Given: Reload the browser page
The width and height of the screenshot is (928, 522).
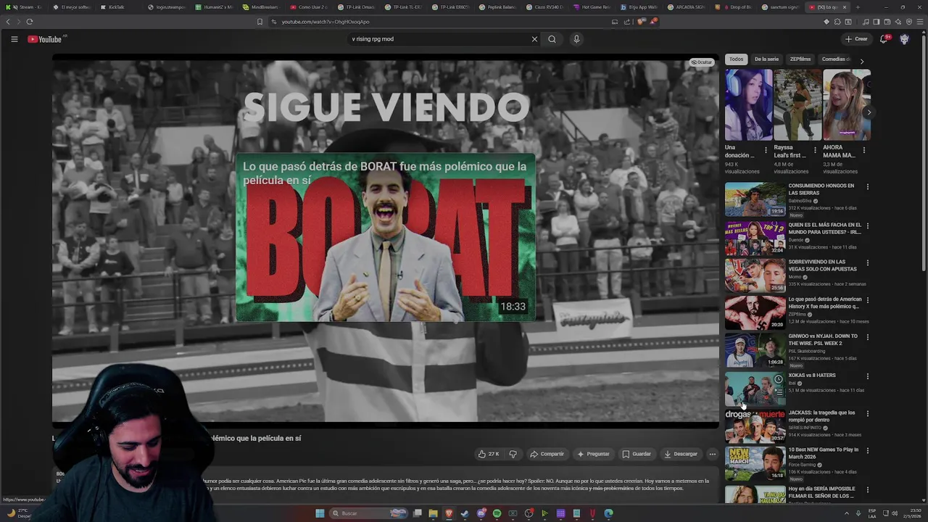Looking at the screenshot, I should pos(30,22).
